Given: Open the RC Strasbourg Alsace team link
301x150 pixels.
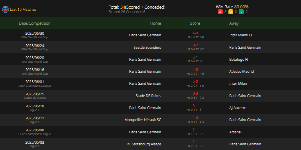Looking at the screenshot, I should [144, 144].
